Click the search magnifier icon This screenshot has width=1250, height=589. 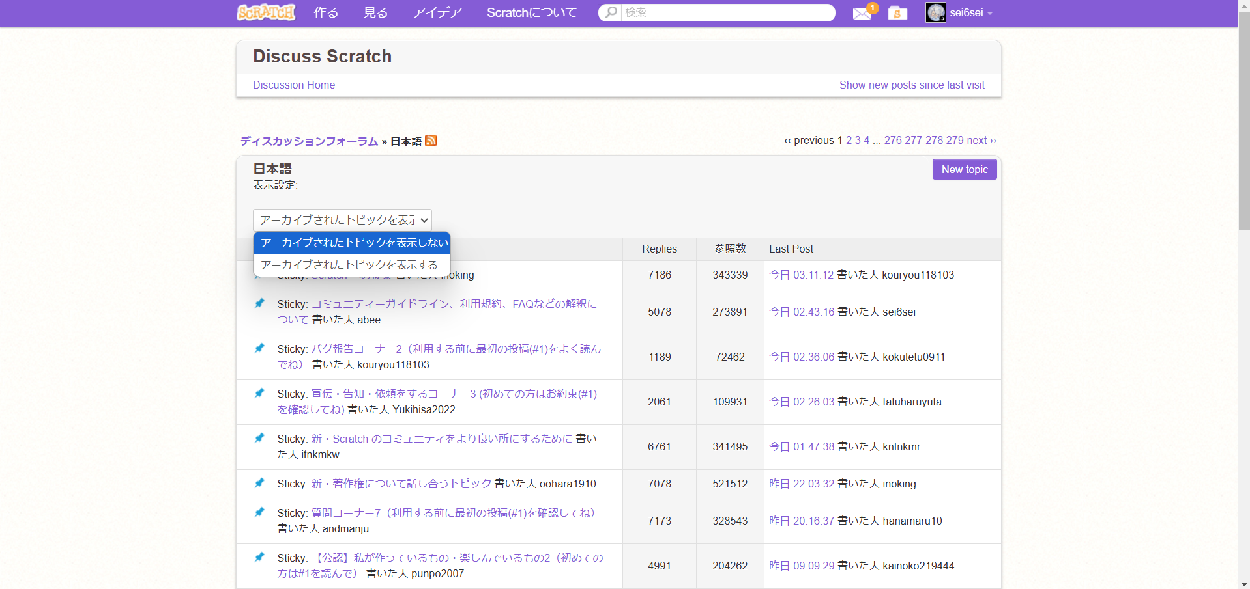[x=611, y=12]
